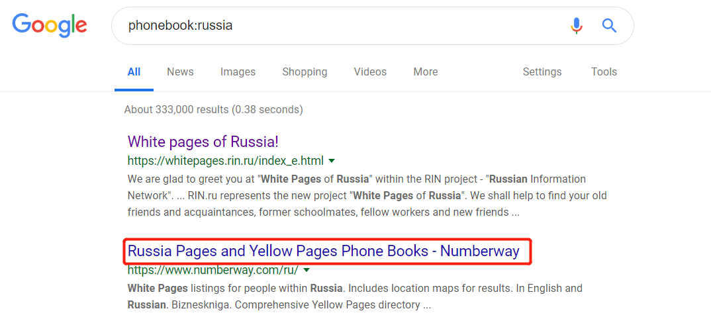Image resolution: width=711 pixels, height=321 pixels.
Task: Open the "White pages of Russia!" result
Action: click(203, 142)
